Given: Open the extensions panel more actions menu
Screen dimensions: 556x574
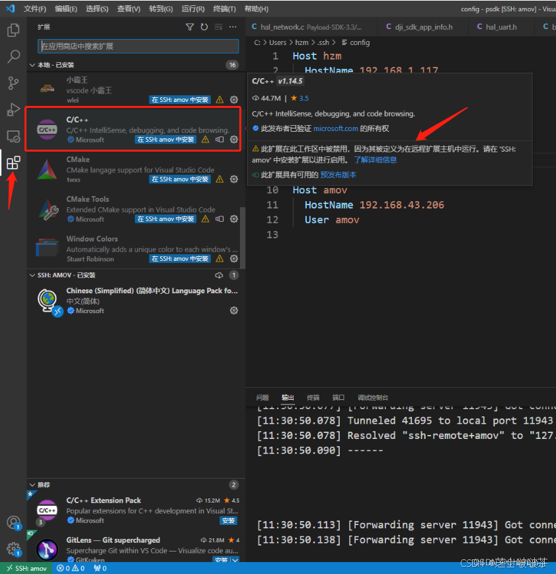Looking at the screenshot, I should [233, 26].
